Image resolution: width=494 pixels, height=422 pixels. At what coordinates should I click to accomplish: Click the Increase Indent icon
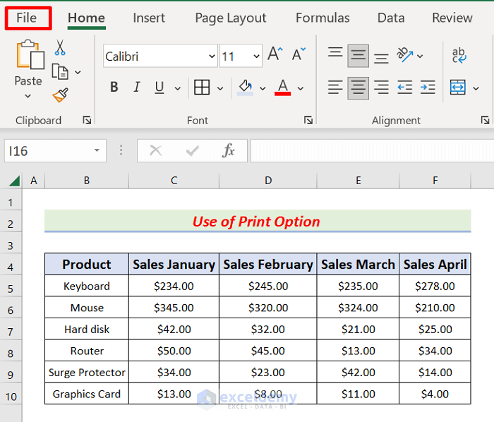pos(428,88)
